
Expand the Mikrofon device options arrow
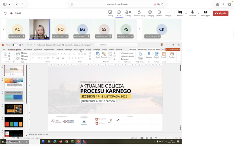pos(198,13)
